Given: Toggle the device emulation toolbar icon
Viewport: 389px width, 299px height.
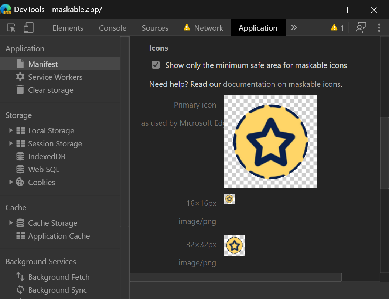Looking at the screenshot, I should [x=28, y=28].
